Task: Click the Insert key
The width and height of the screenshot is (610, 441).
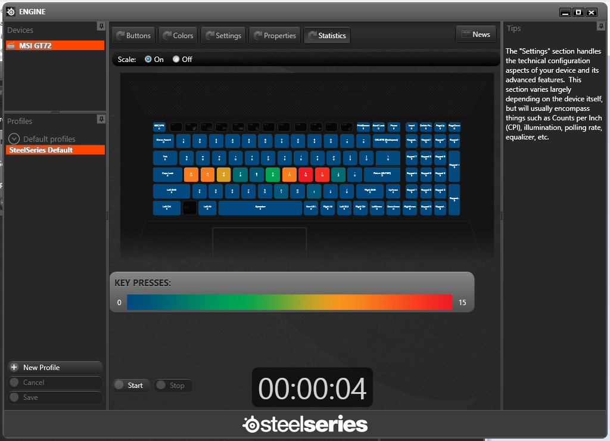Action: (x=412, y=127)
